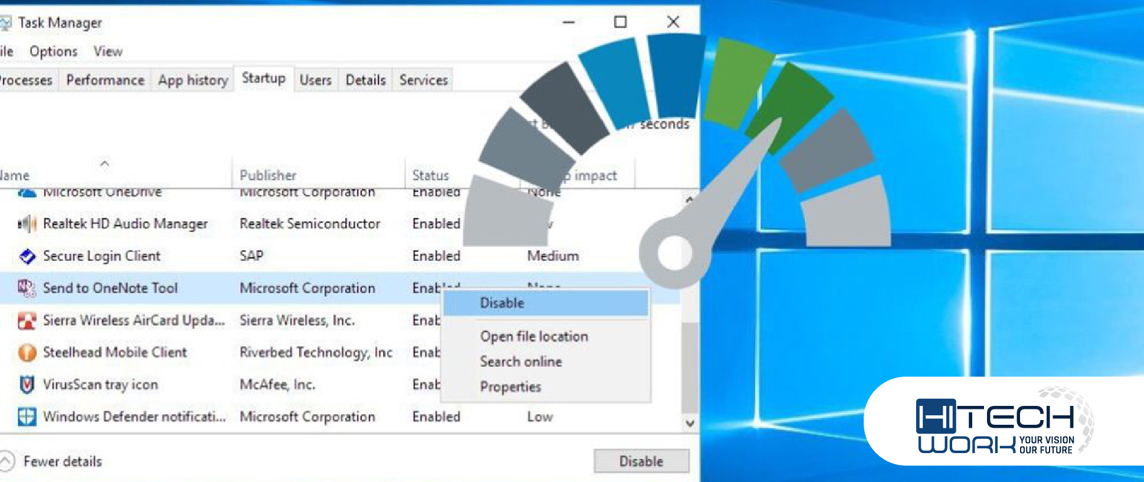Click the SAP publisher cell
1144x482 pixels.
251,256
